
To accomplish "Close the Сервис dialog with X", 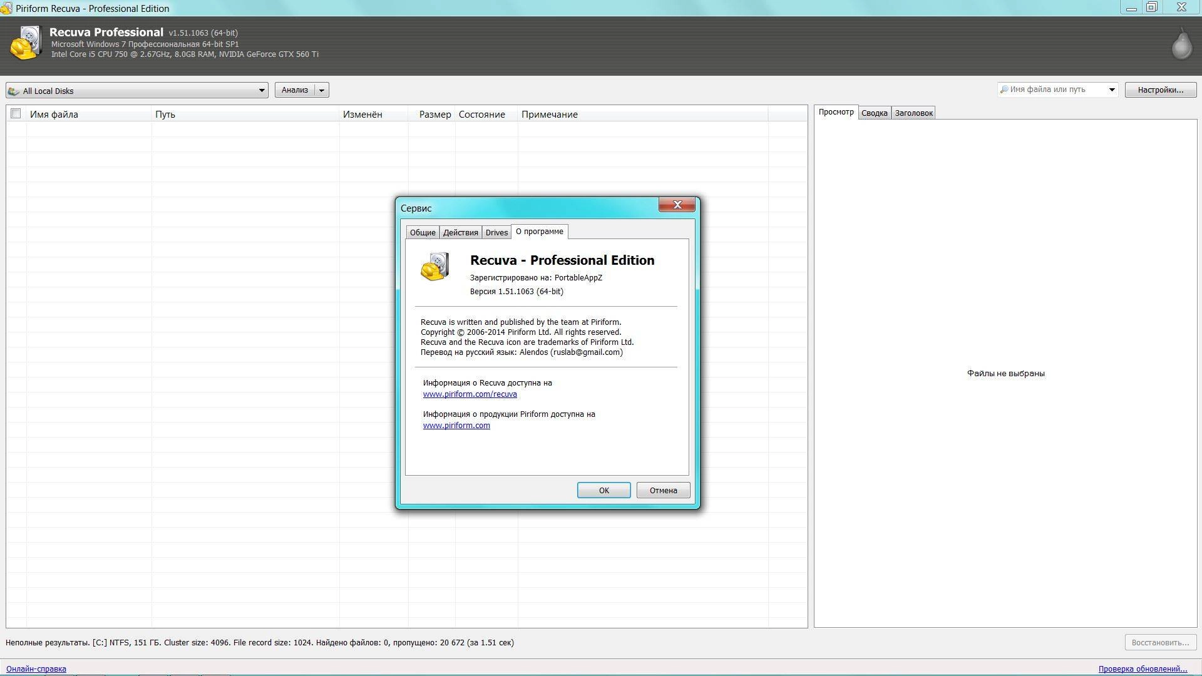I will [677, 205].
